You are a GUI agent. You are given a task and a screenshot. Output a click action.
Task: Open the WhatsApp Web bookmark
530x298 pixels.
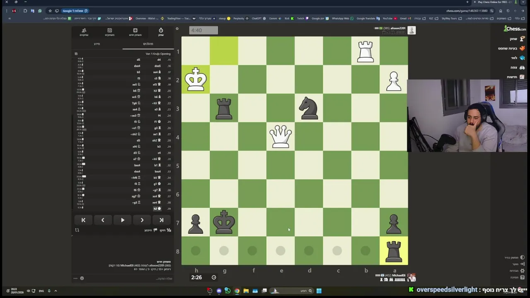(x=342, y=18)
